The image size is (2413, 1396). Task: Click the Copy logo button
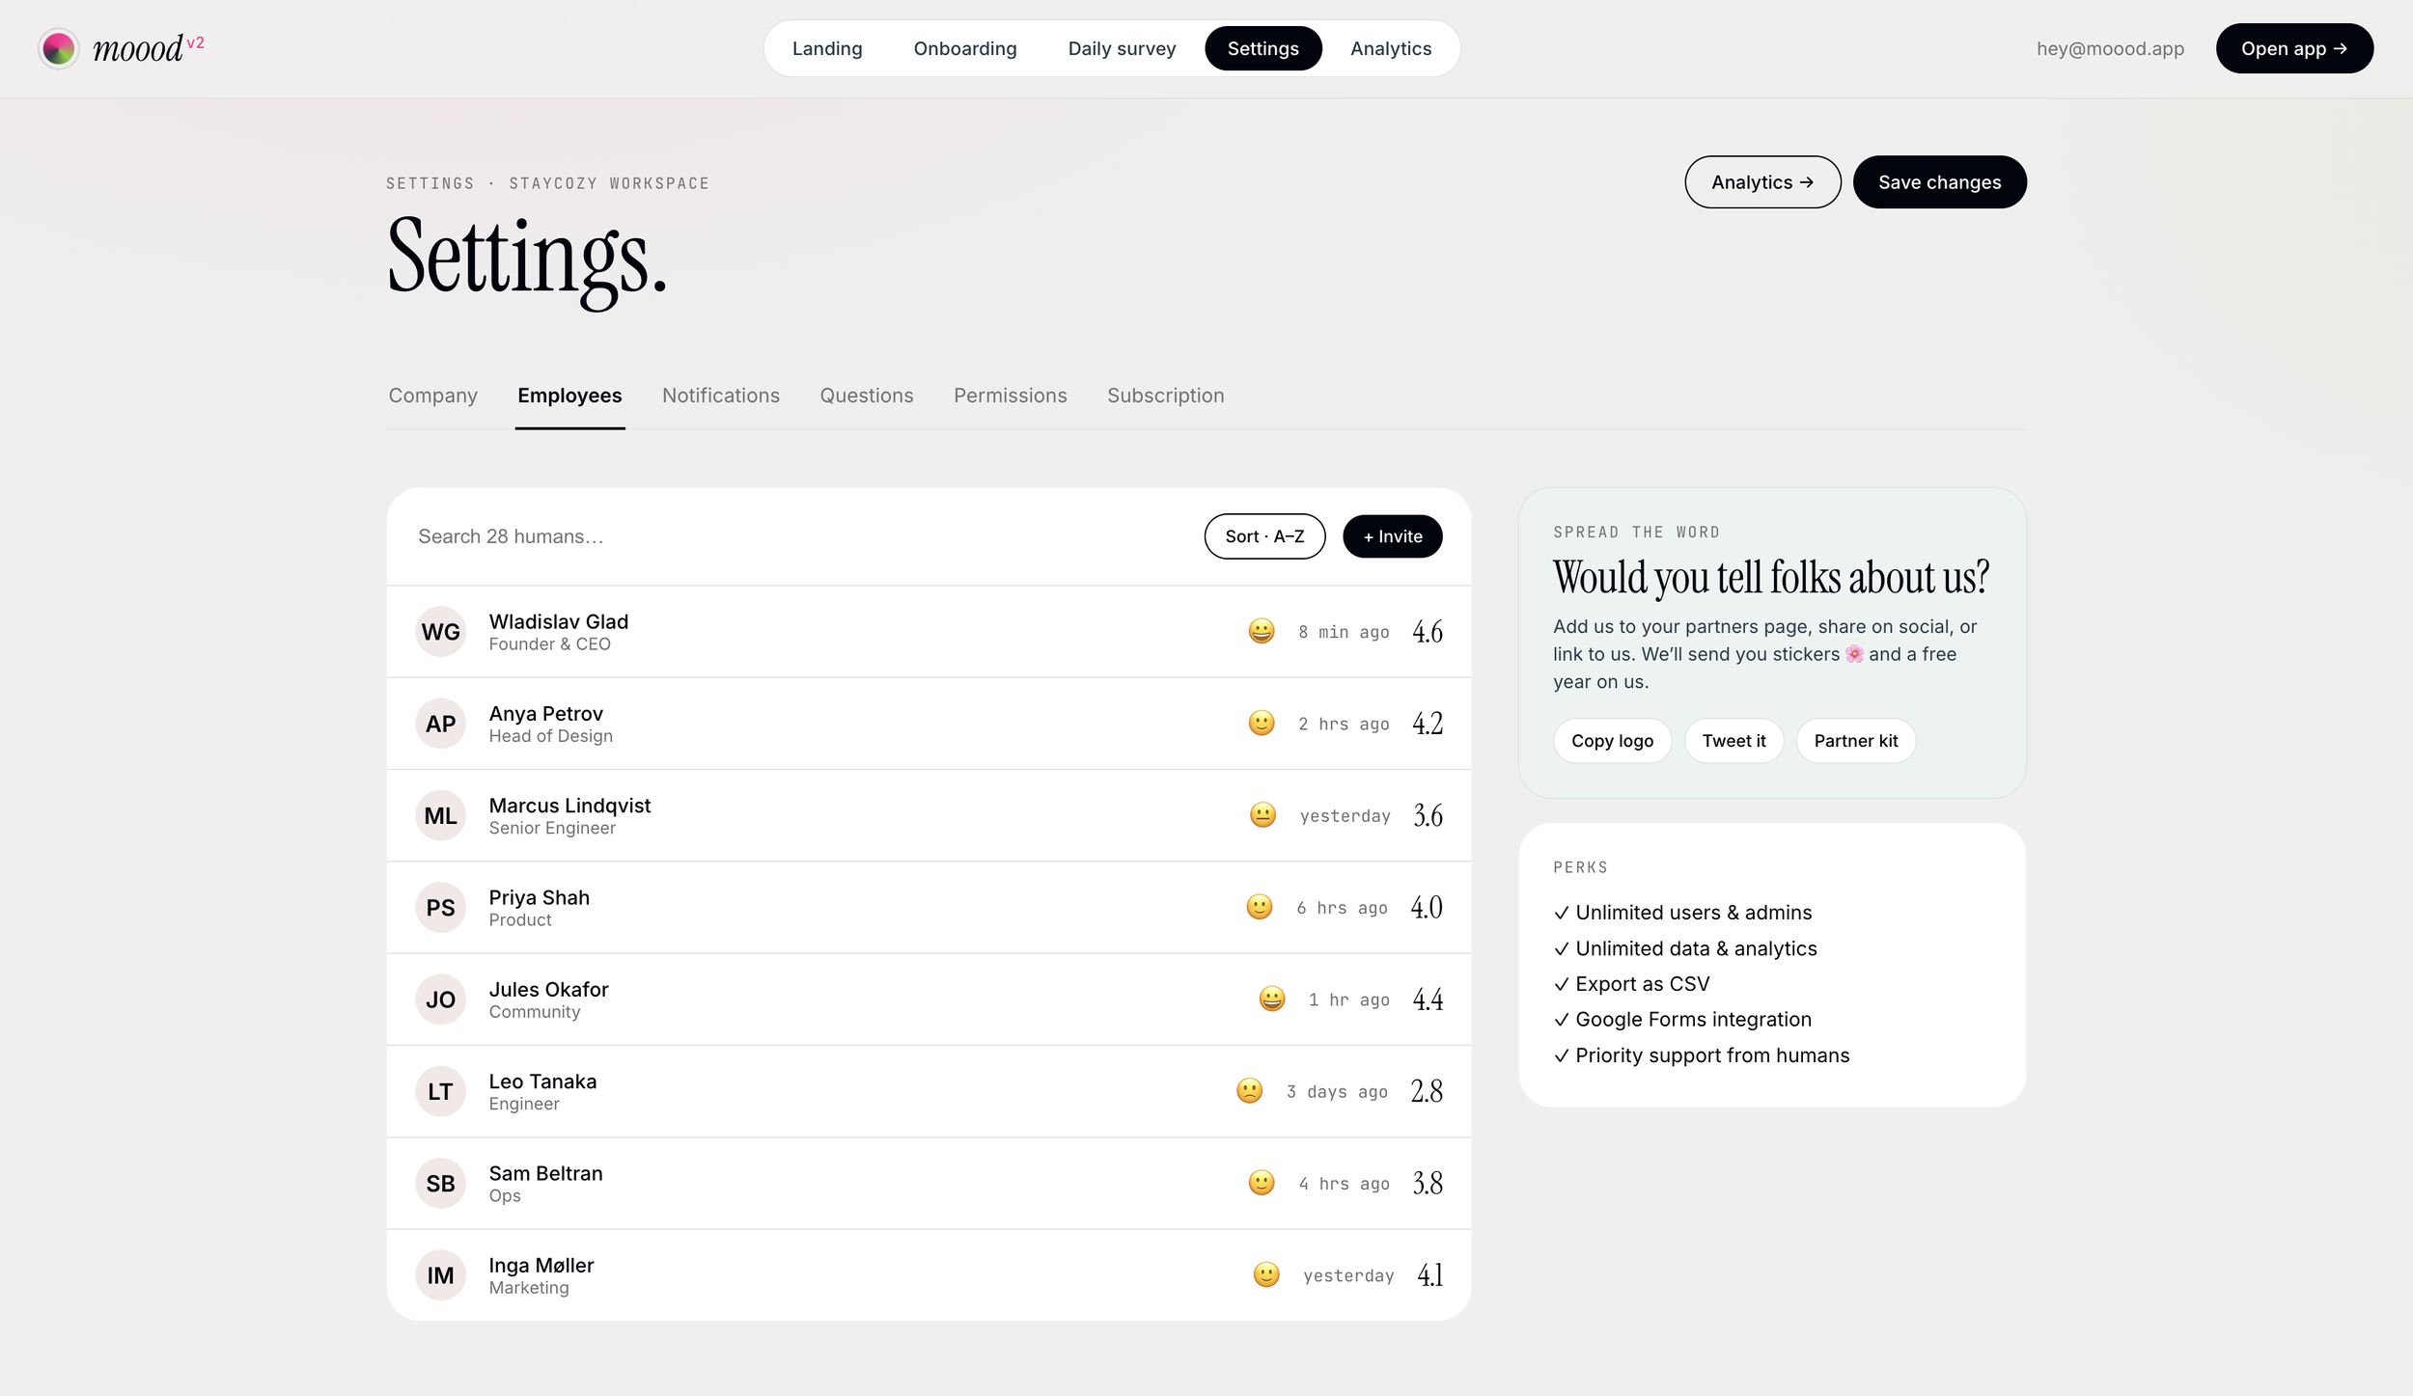(1612, 741)
